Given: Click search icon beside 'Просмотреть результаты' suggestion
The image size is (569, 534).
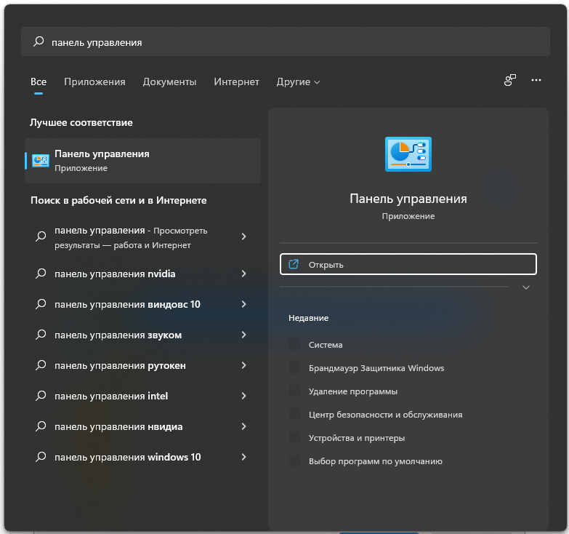Looking at the screenshot, I should coord(41,236).
